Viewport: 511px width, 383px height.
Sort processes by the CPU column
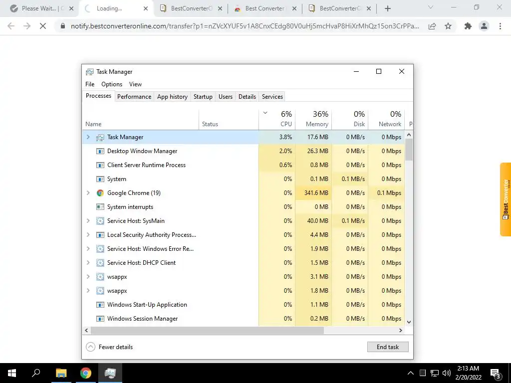(x=277, y=119)
